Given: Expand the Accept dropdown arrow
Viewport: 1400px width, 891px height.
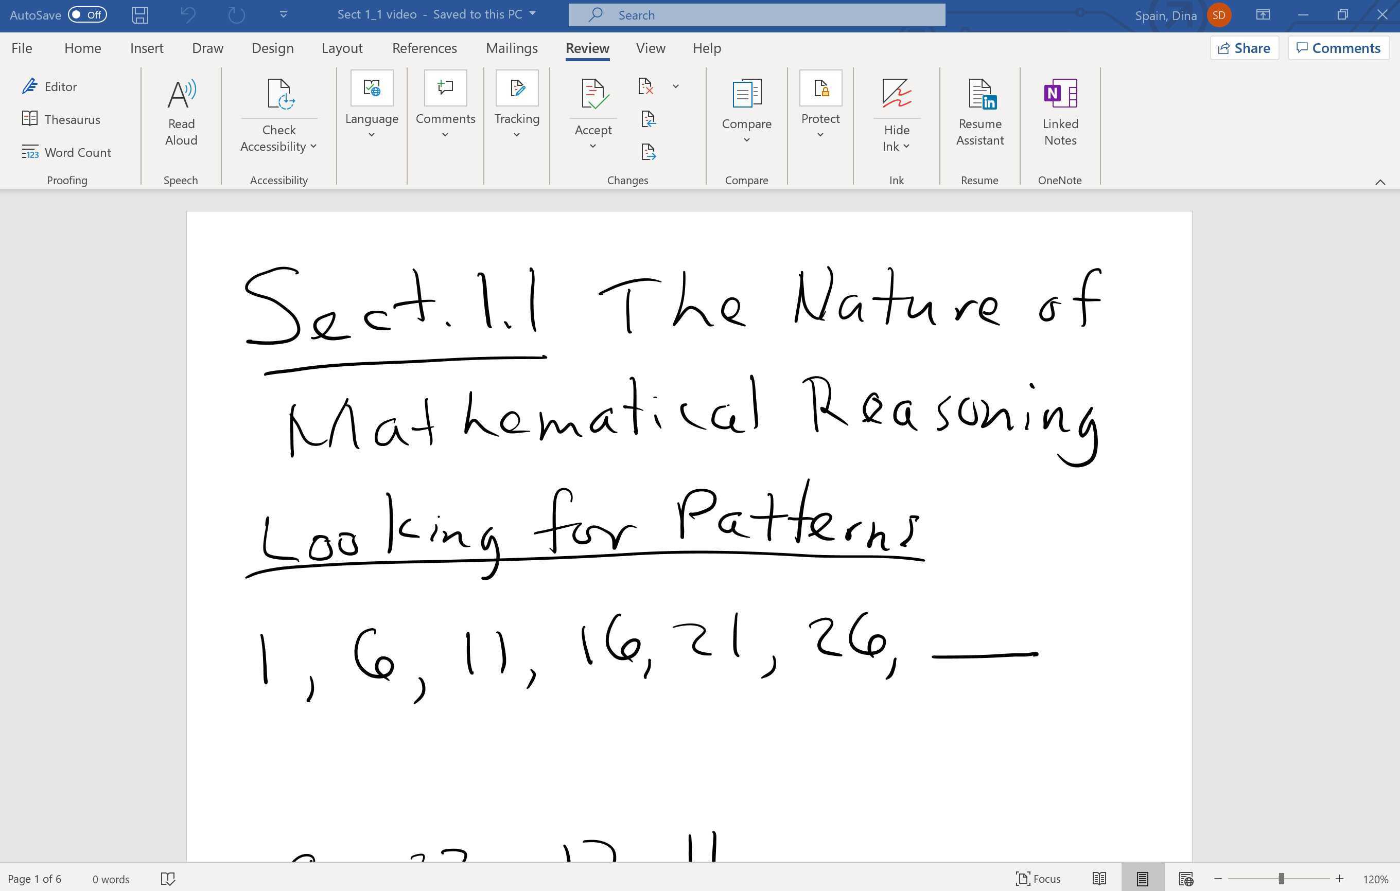Looking at the screenshot, I should pos(592,145).
